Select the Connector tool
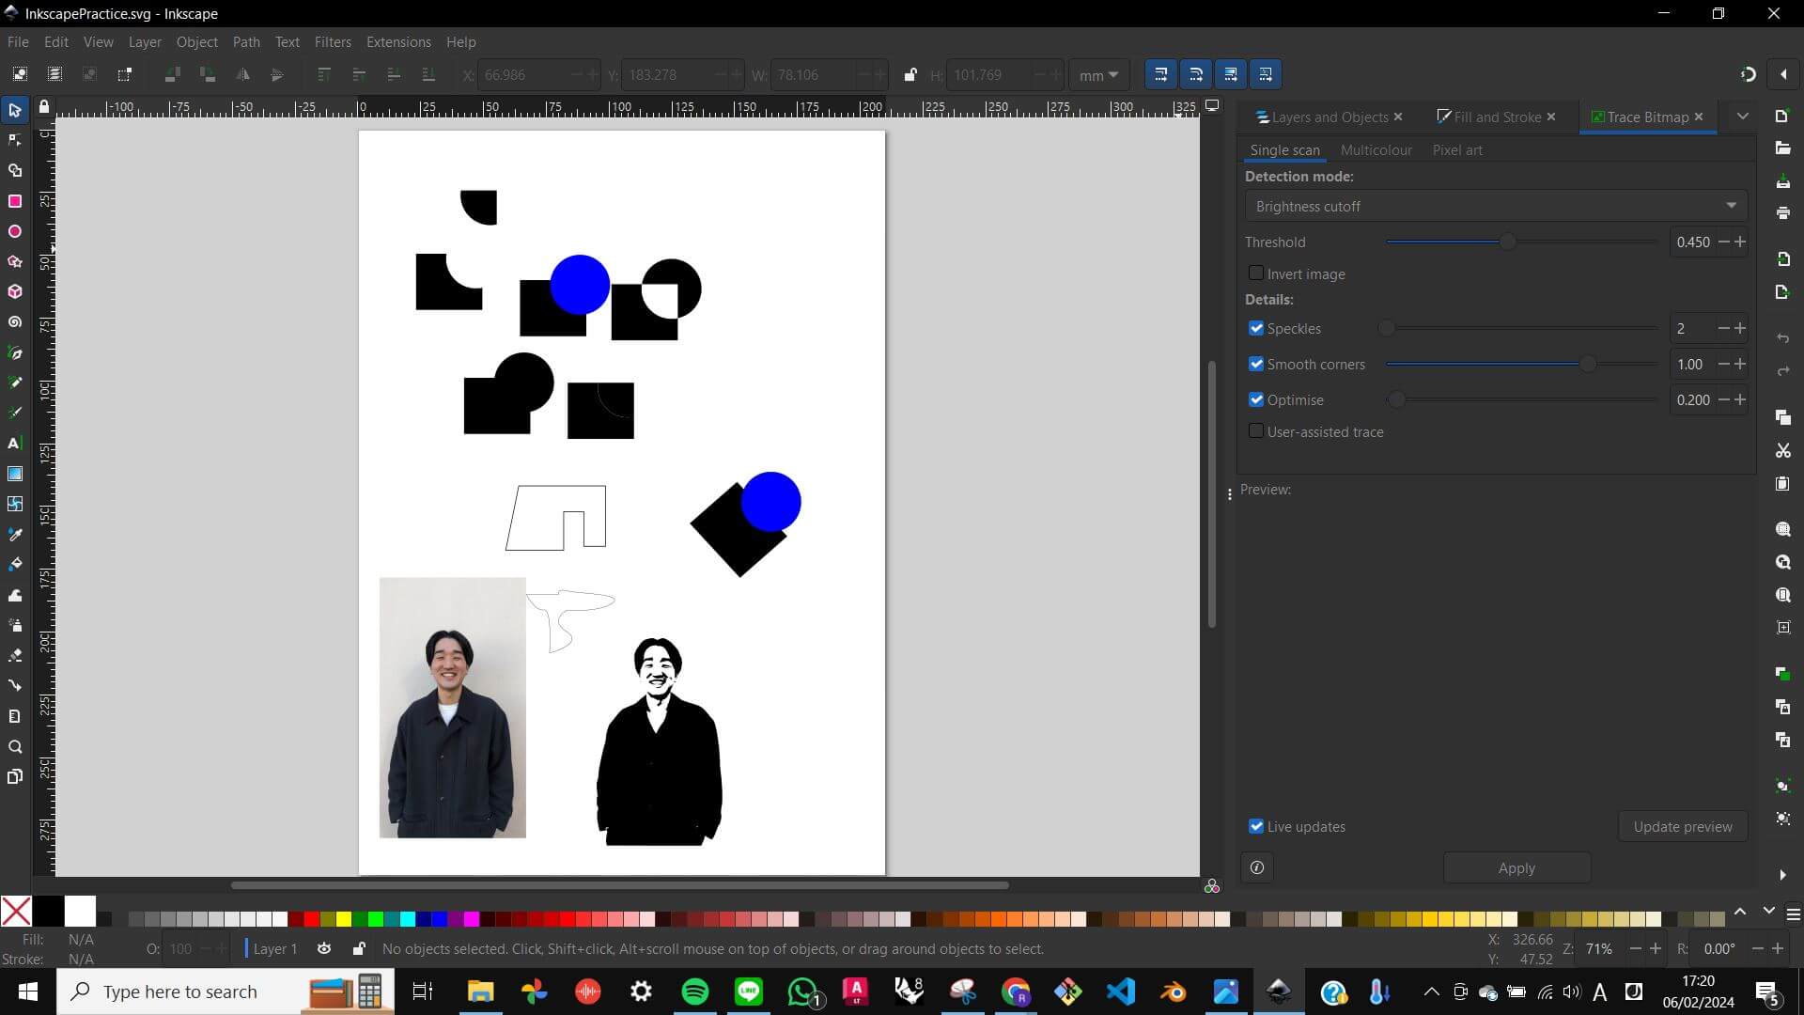Image resolution: width=1804 pixels, height=1015 pixels. pyautogui.click(x=15, y=685)
